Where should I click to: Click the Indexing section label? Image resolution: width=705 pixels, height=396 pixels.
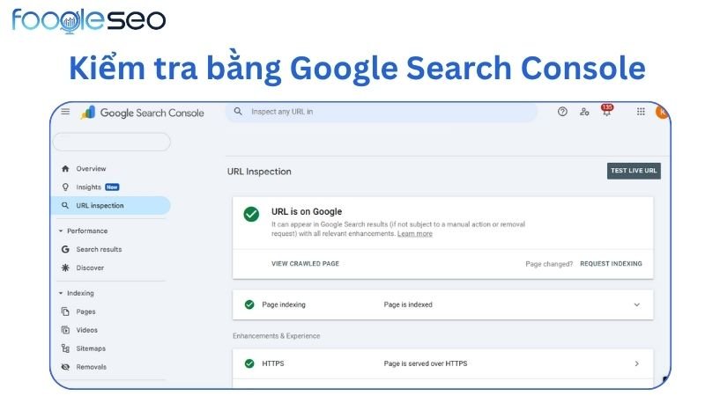80,293
